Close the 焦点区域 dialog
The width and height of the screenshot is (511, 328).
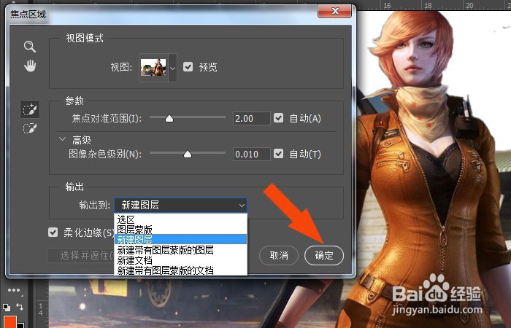334,12
